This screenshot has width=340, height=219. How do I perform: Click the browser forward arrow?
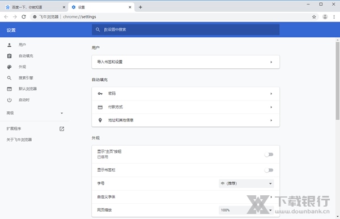point(15,16)
